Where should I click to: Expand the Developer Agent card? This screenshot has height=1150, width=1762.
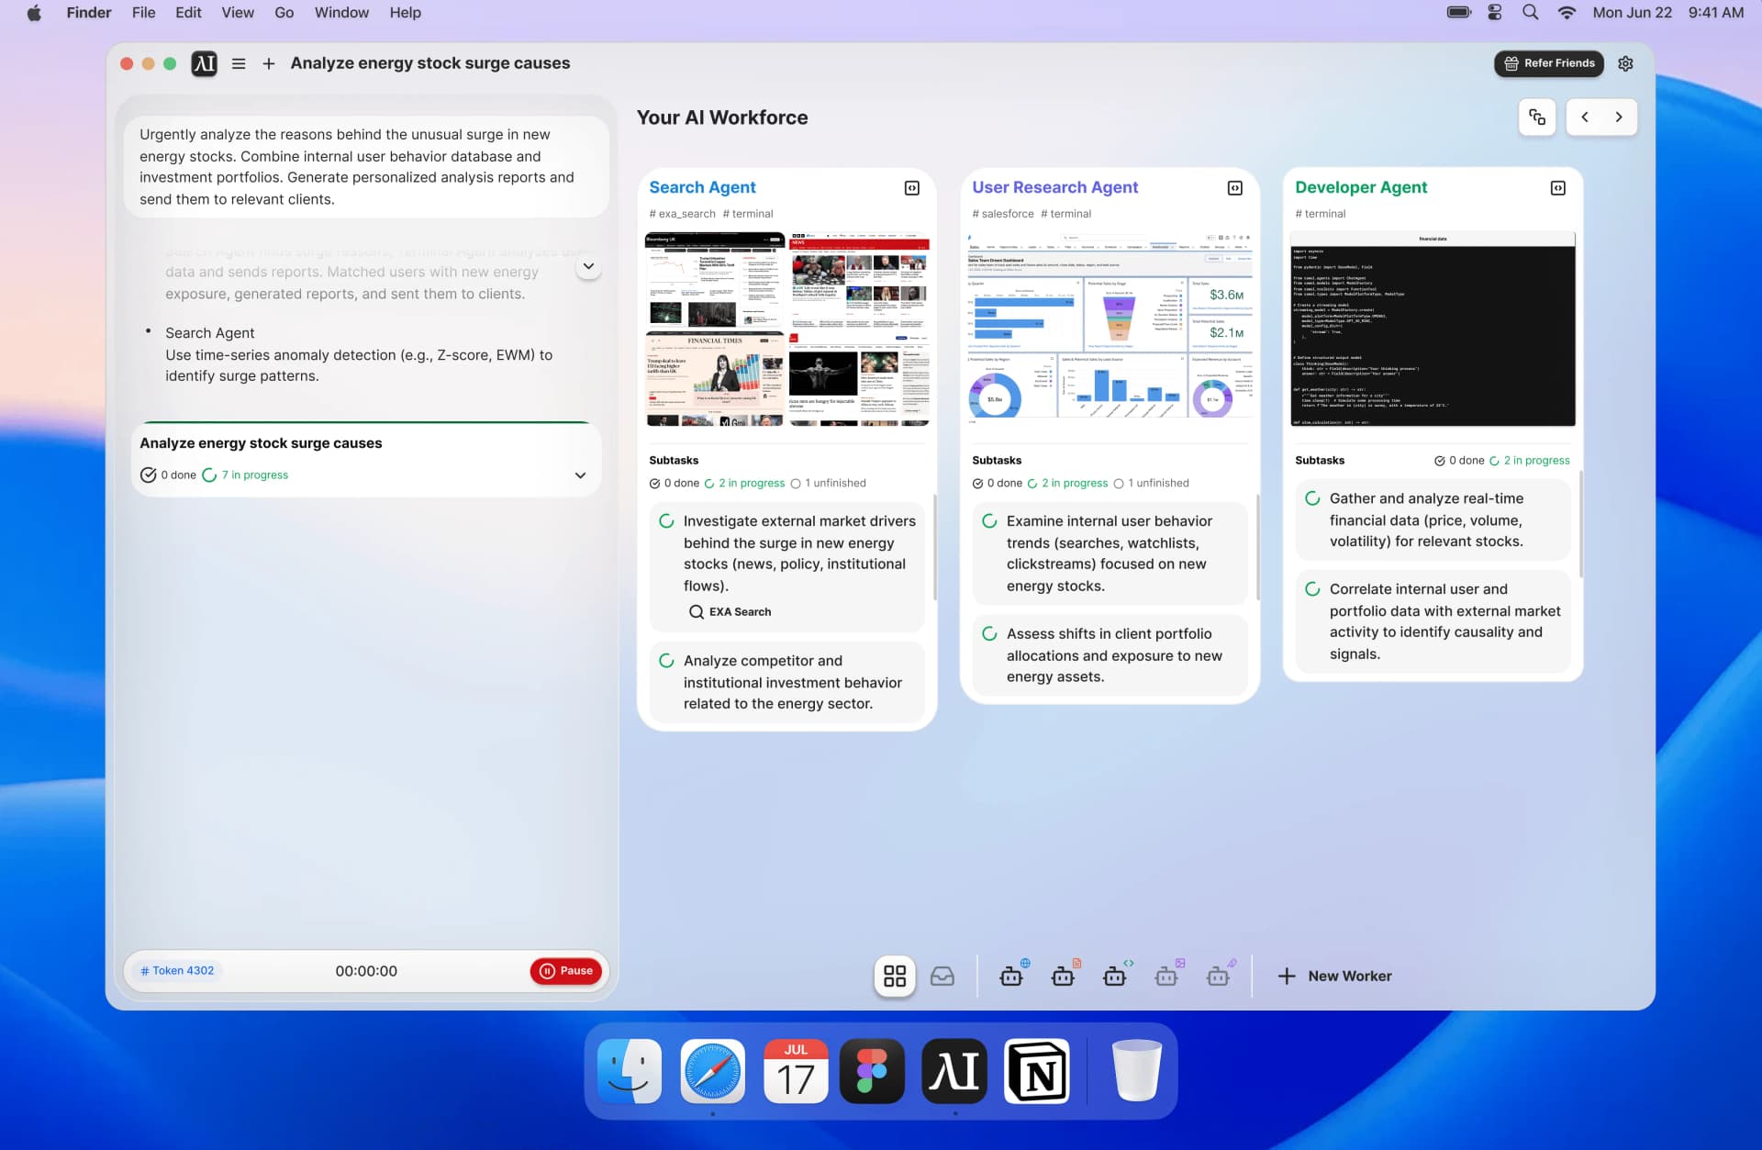point(1557,188)
